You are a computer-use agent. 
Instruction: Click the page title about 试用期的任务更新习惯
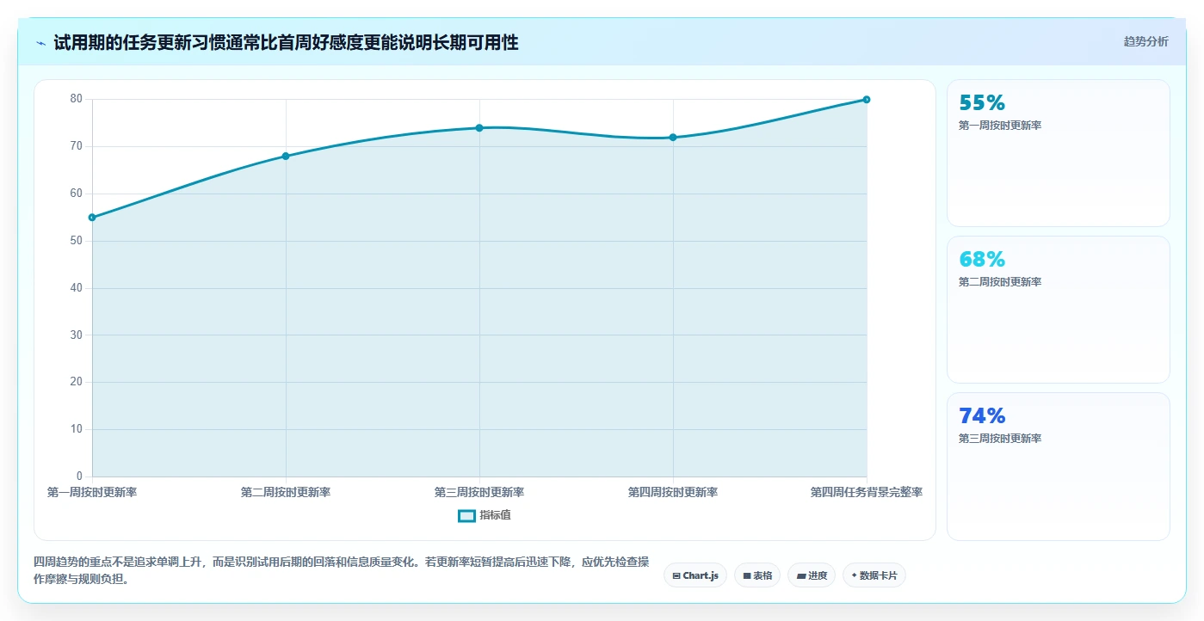click(x=286, y=43)
